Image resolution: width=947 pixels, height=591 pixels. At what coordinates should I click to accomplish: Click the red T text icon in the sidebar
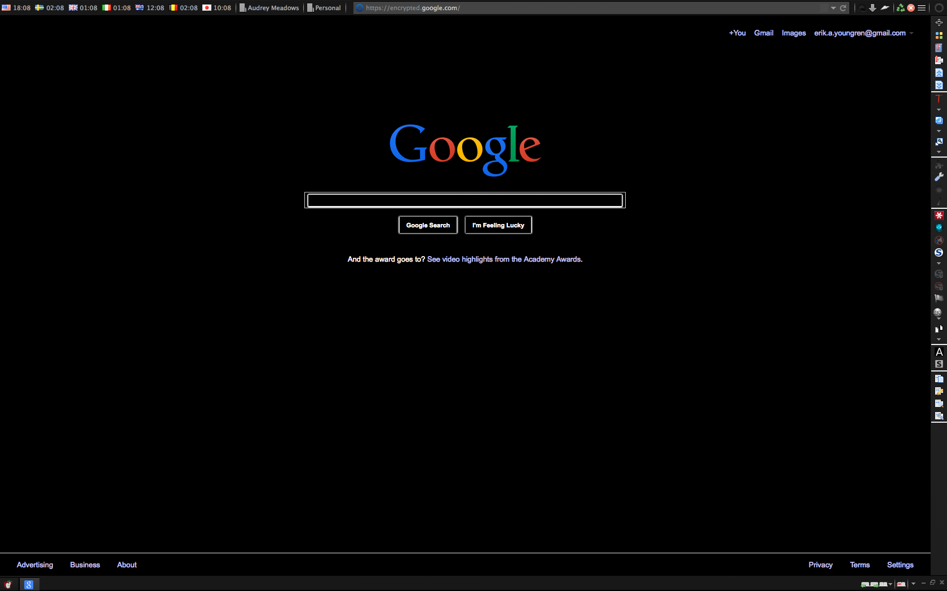pyautogui.click(x=939, y=99)
